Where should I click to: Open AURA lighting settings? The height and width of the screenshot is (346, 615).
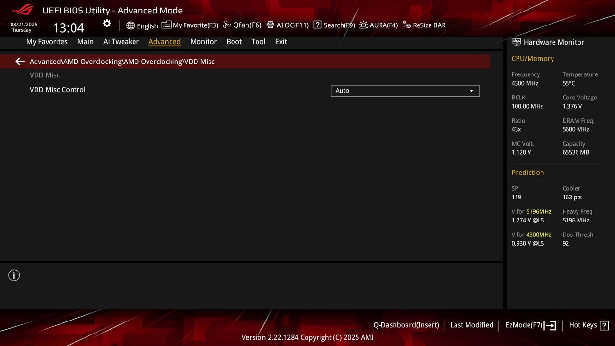click(379, 25)
